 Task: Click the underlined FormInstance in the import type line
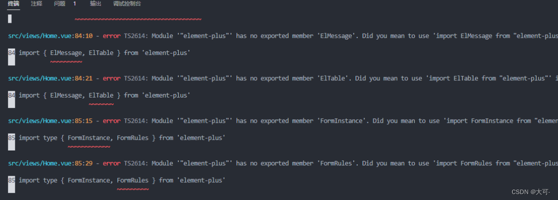(88, 138)
